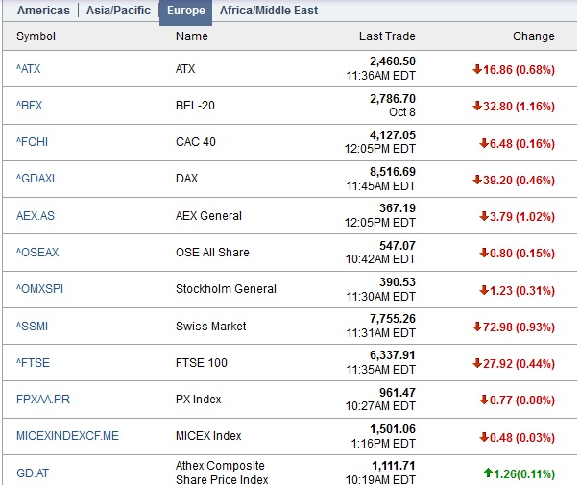Click the ^SSMI symbol link
The height and width of the screenshot is (485, 580).
coord(32,327)
